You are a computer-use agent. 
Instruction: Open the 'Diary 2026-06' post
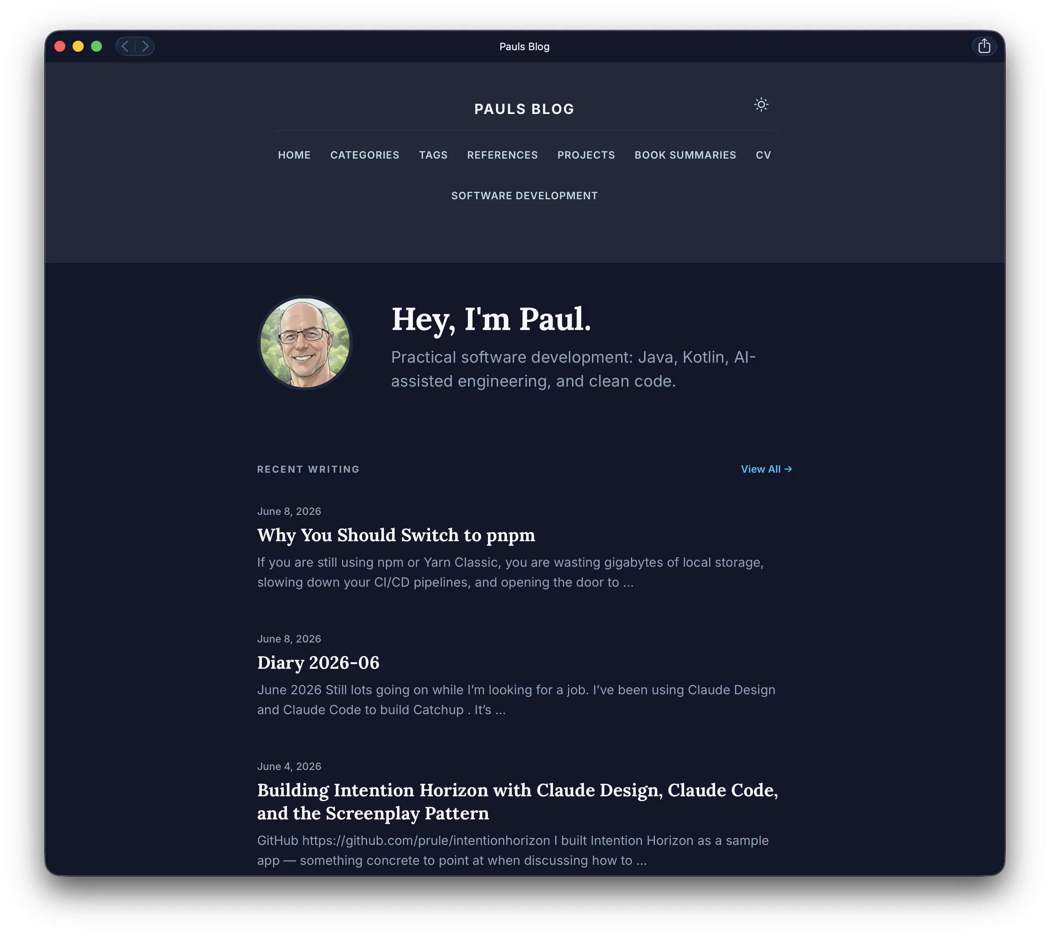tap(318, 663)
